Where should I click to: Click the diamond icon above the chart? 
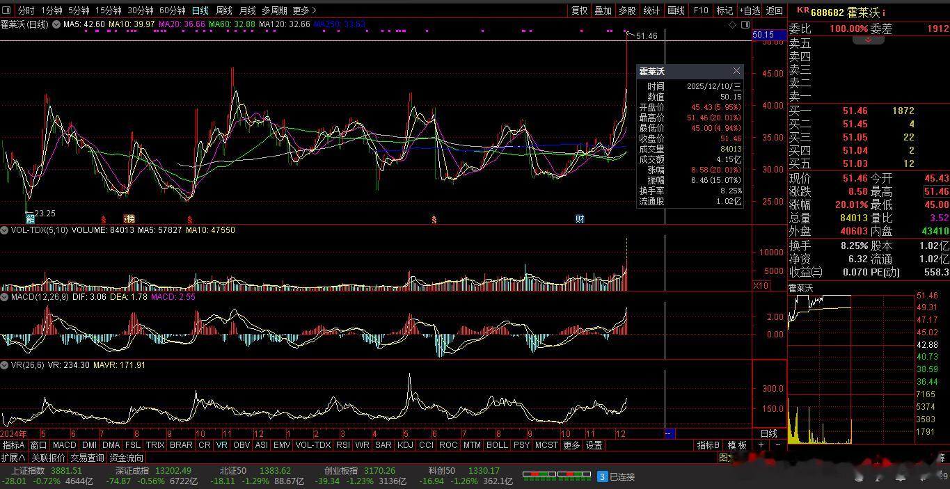pos(732,25)
